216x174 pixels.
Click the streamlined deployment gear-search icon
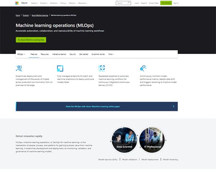pyautogui.click(x=19, y=68)
